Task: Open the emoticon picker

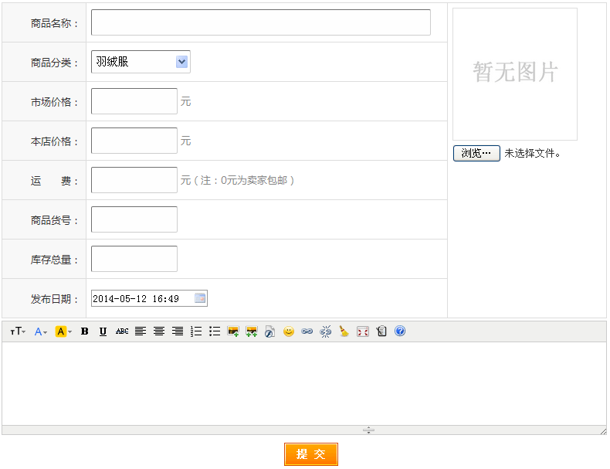Action: tap(289, 331)
